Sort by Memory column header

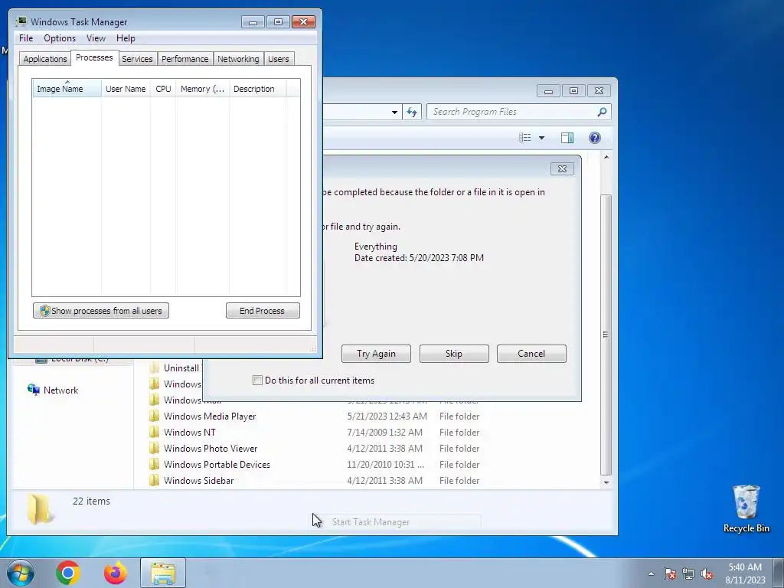coord(202,89)
